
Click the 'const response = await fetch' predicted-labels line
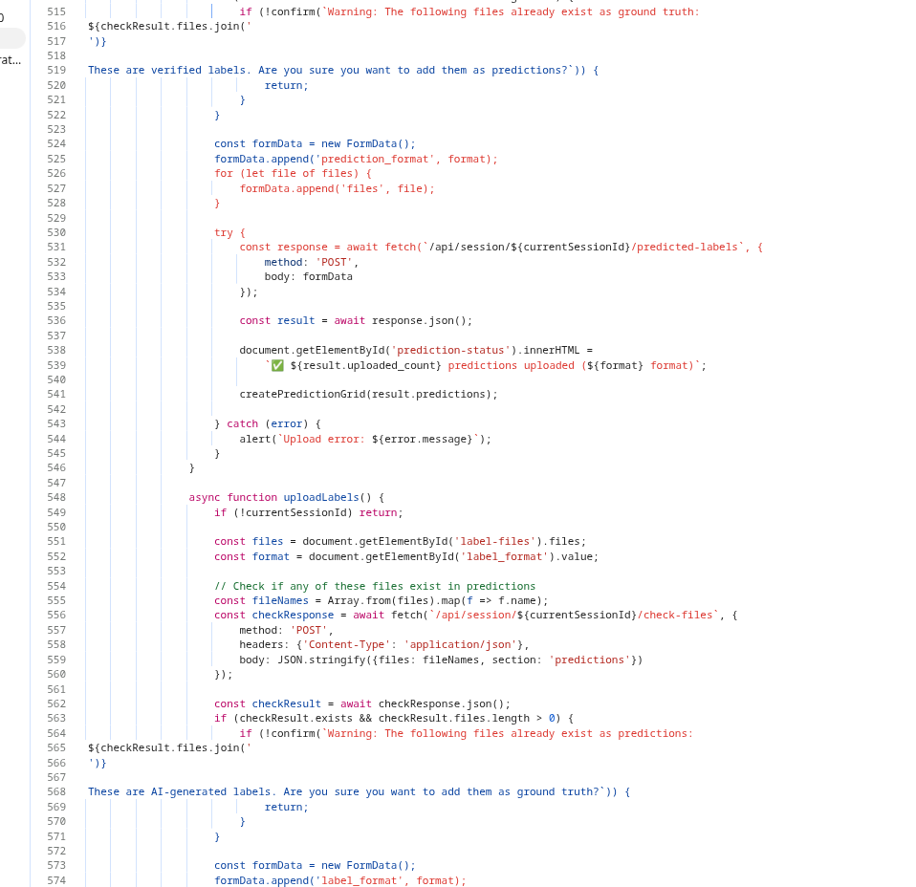pyautogui.click(x=501, y=247)
